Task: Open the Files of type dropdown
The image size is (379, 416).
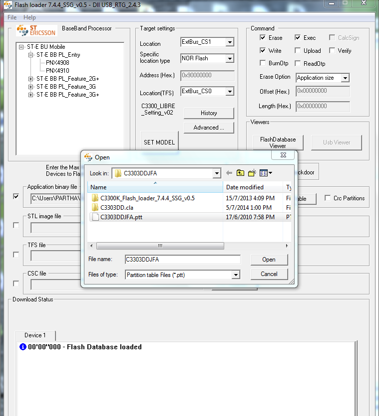Action: (236, 275)
